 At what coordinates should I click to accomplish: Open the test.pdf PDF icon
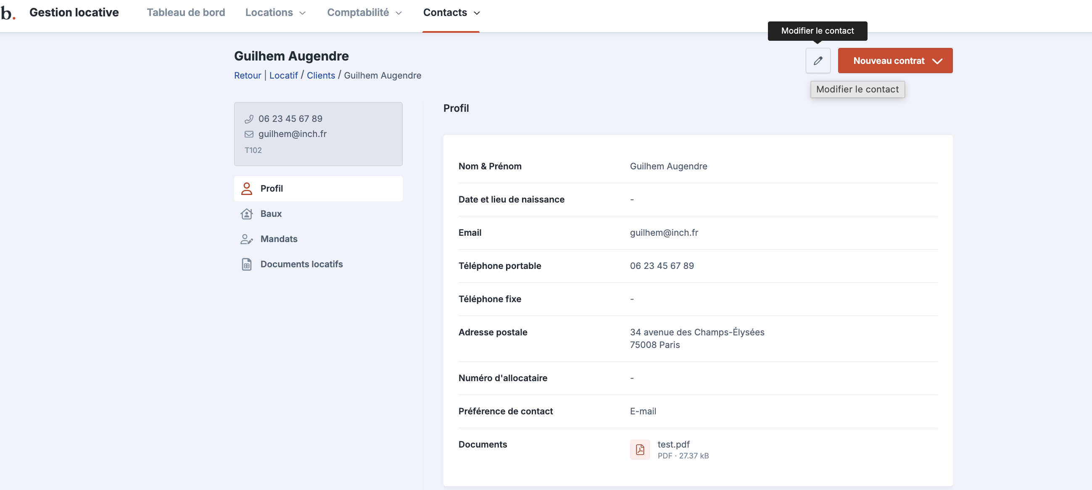[640, 449]
